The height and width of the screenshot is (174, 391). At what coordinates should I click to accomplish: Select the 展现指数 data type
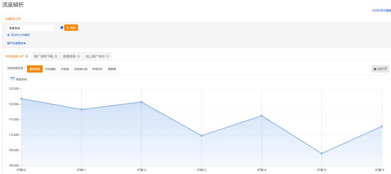point(35,69)
